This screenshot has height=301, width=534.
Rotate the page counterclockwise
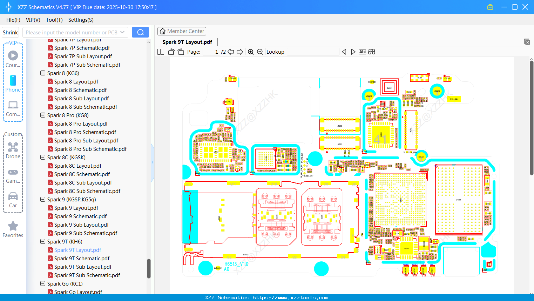coord(171,52)
